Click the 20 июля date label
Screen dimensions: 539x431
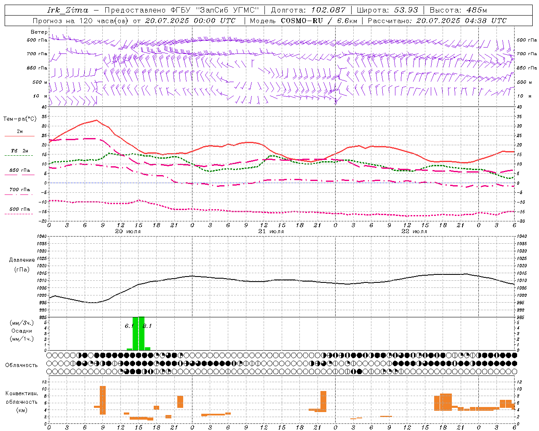pyautogui.click(x=128, y=231)
